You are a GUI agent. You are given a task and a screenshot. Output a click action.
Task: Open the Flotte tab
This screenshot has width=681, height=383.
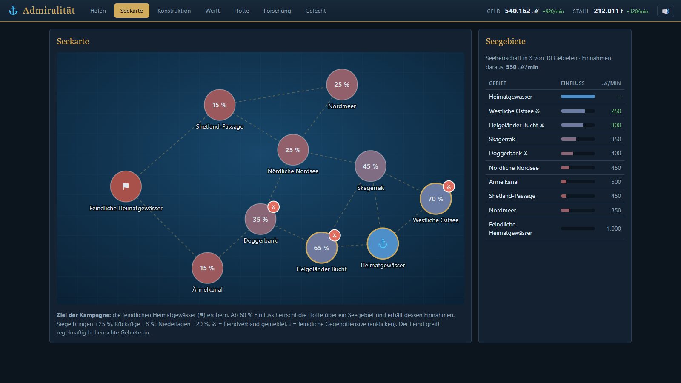click(242, 11)
